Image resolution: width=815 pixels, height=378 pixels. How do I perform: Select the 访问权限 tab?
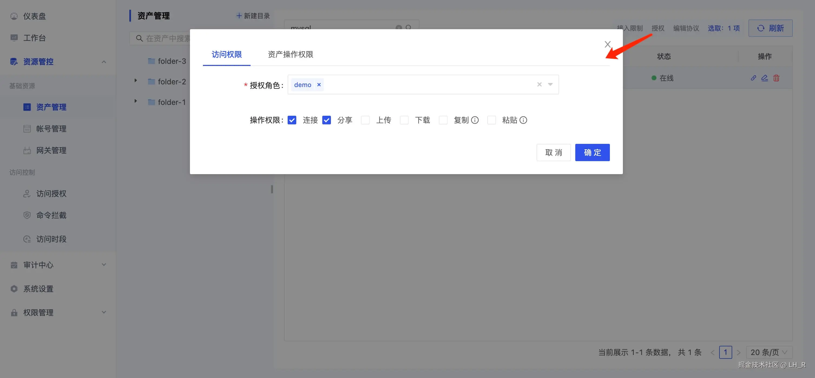coord(226,54)
